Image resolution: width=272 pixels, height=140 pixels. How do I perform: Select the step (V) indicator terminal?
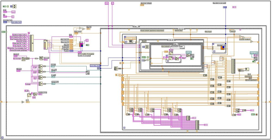(88, 29)
